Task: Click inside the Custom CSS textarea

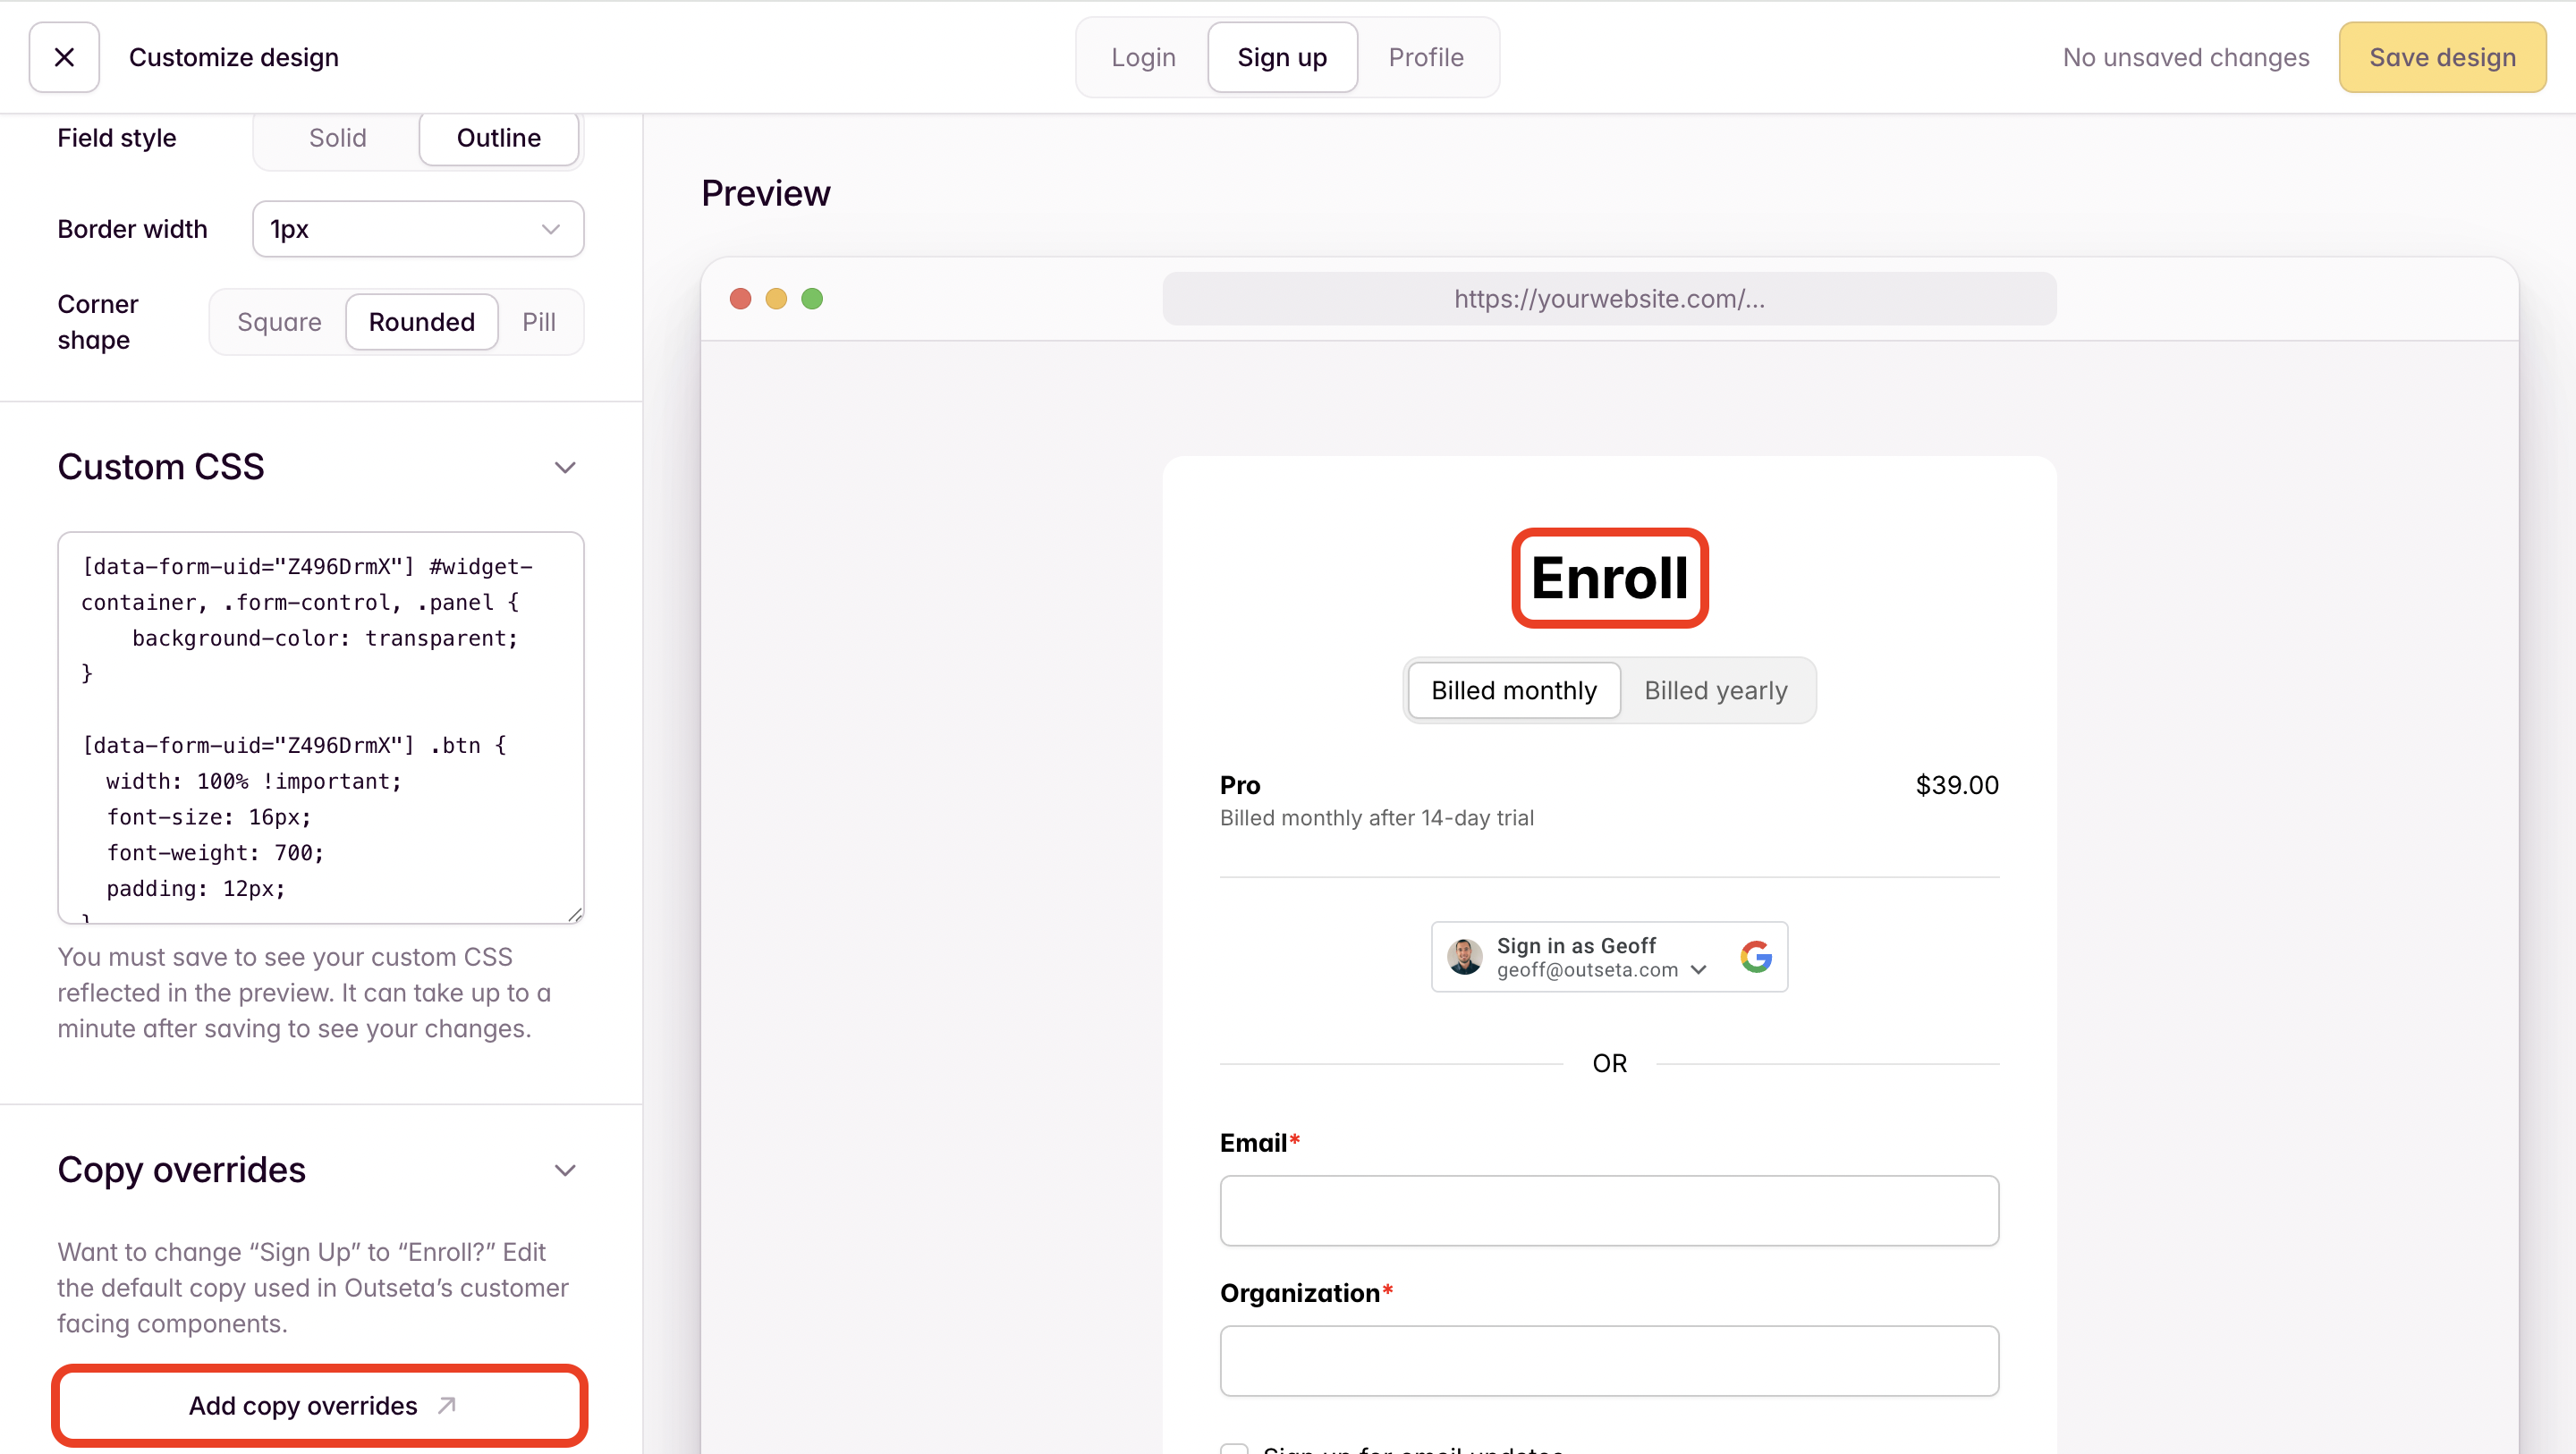Action: [321, 727]
